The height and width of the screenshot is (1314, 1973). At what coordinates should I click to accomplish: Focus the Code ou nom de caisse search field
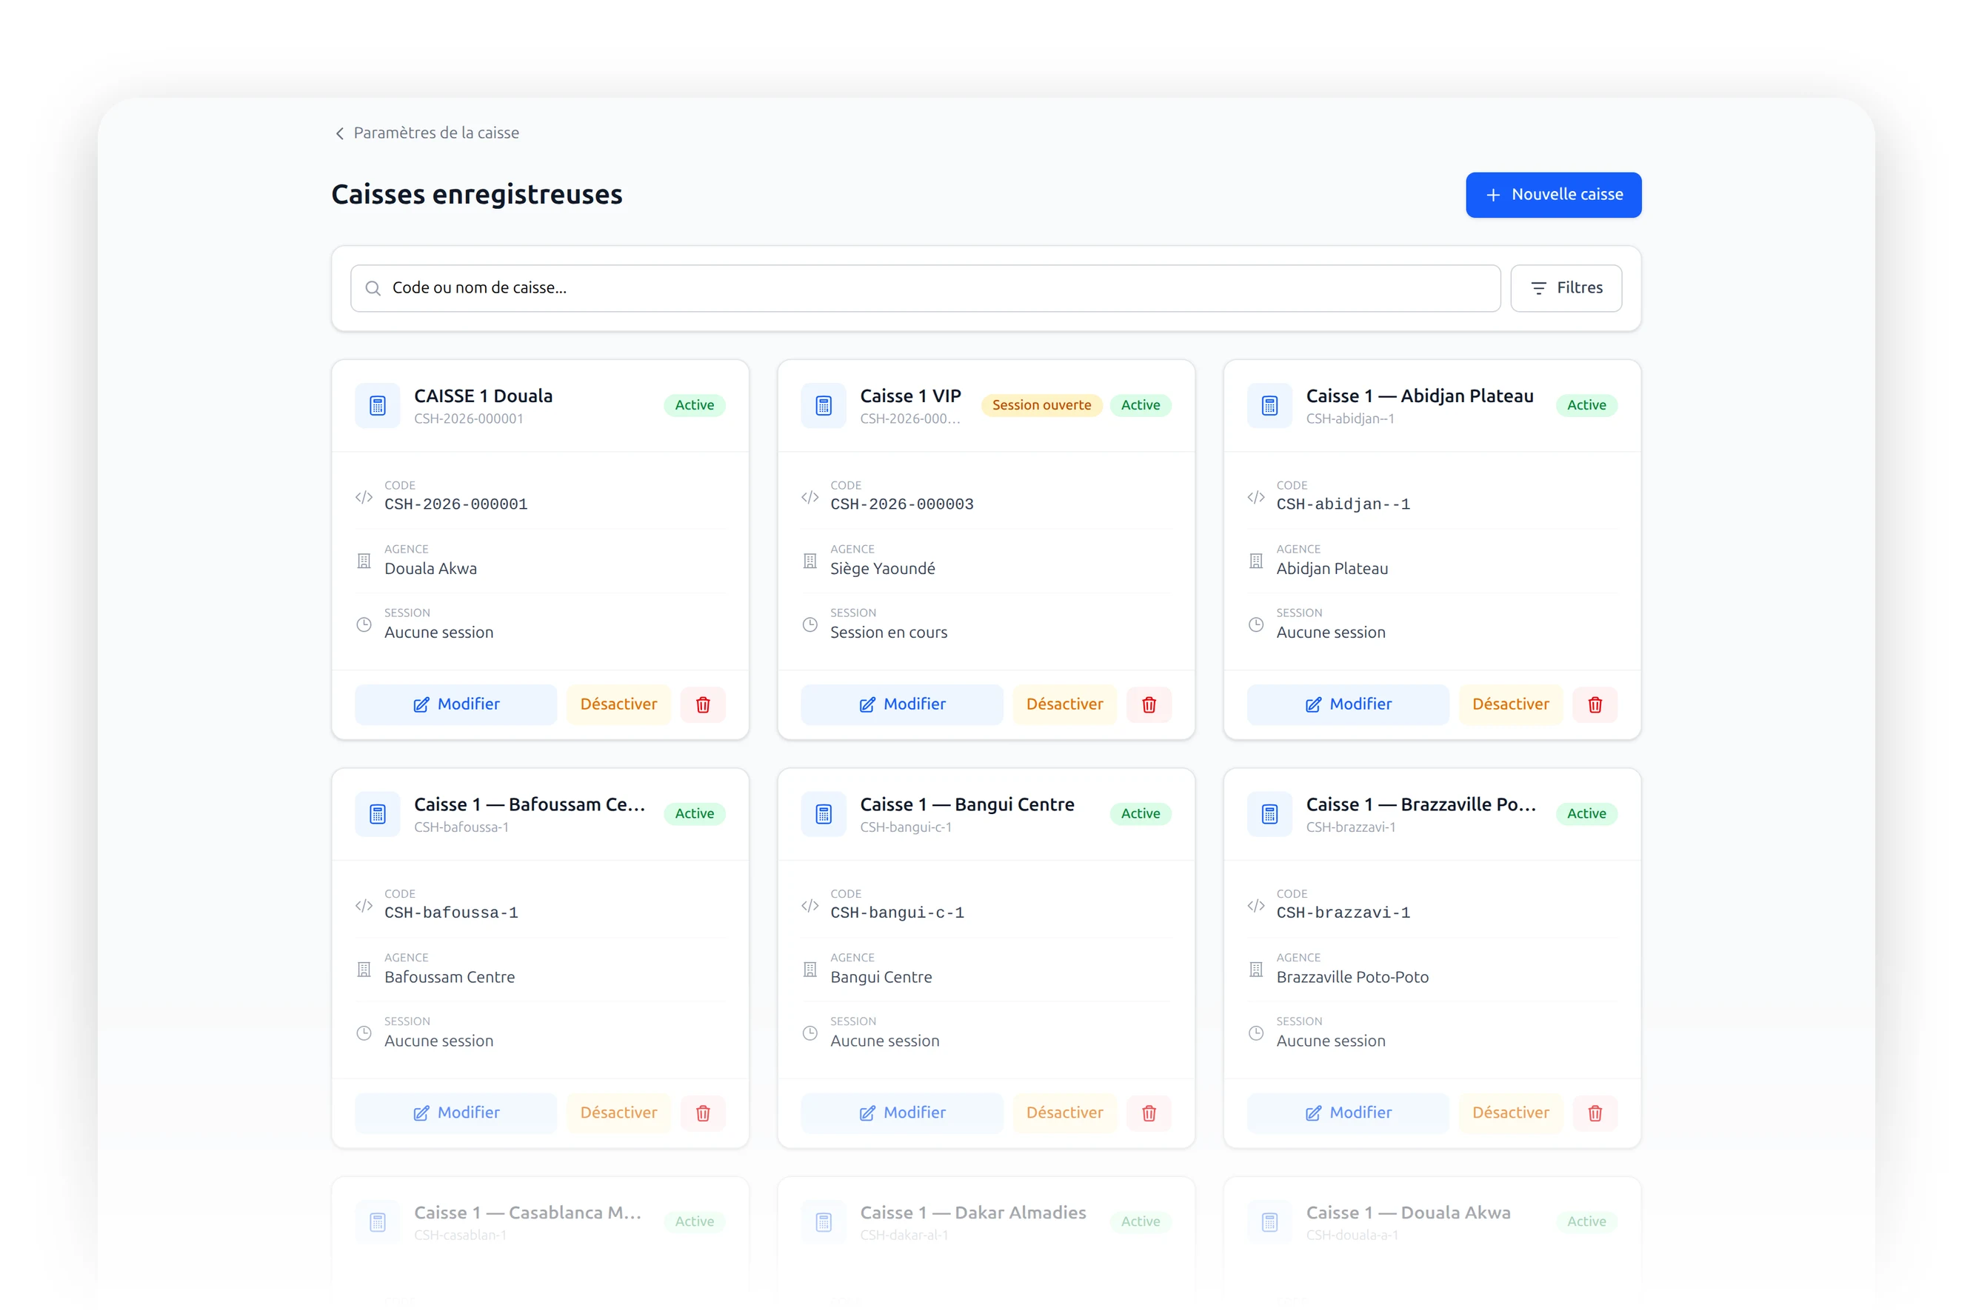pyautogui.click(x=925, y=287)
